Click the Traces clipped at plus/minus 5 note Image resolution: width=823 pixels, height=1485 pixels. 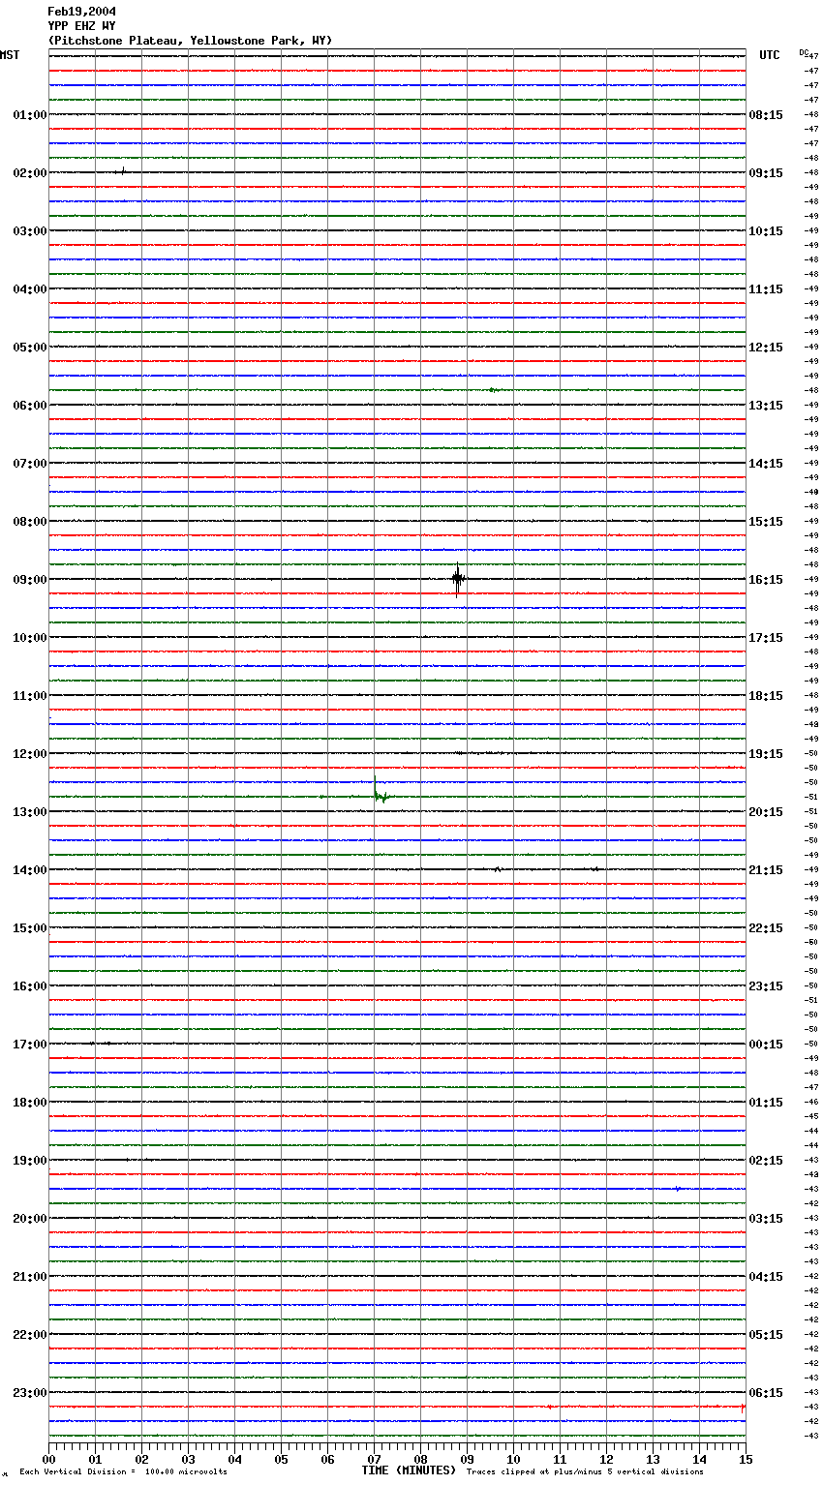point(585,1472)
